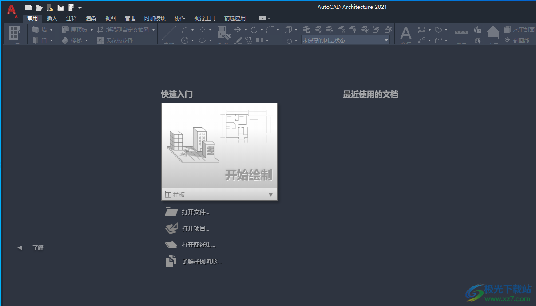The width and height of the screenshot is (536, 306).
Task: Click the 打开项目... link
Action: click(195, 228)
